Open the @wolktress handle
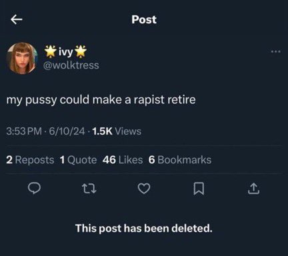The height and width of the screenshot is (256, 288). tap(71, 65)
